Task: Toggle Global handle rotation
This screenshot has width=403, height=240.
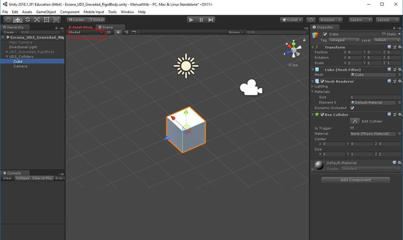Action: click(96, 20)
